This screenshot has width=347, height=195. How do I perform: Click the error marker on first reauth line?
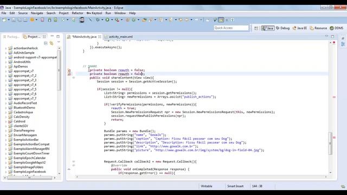[69, 70]
